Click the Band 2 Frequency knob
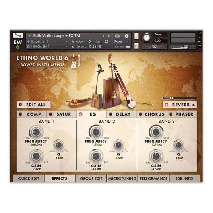Image resolution: width=213 pixels, height=213 pixels. point(96,132)
